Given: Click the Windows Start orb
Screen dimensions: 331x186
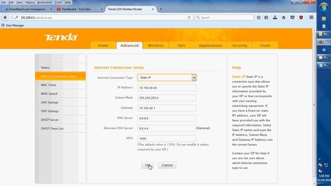Looking at the screenshot, I should point(324,7).
